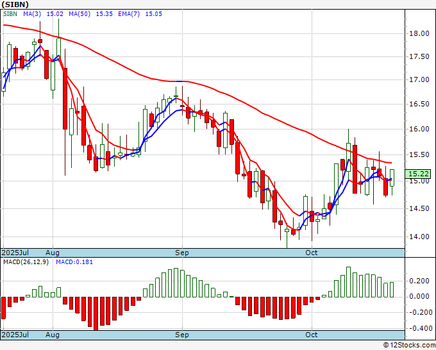Viewport: 436px width, 350px height.
Task: Select the MA(50) value 15.35
Action: tap(105, 14)
